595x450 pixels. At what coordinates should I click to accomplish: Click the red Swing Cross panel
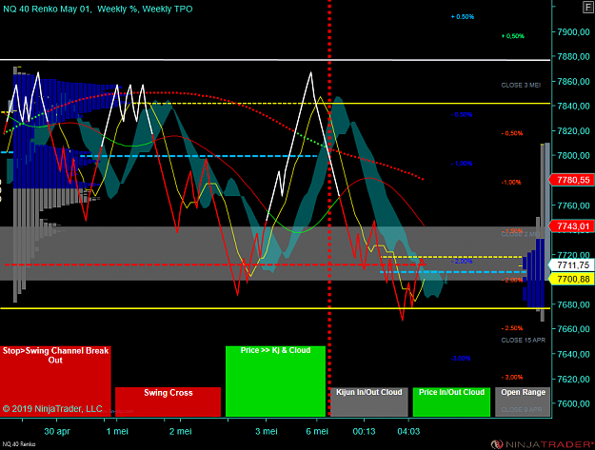[x=168, y=401]
